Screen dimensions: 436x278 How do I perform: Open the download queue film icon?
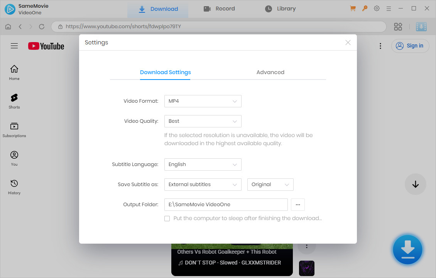(421, 27)
